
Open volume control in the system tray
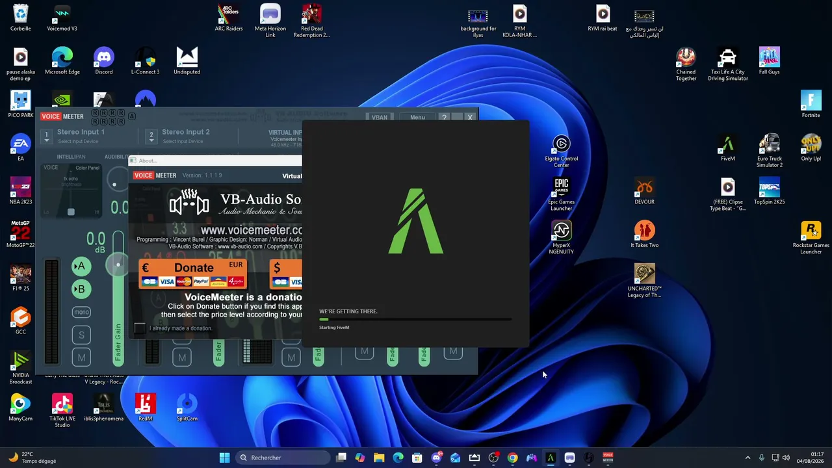coord(786,458)
